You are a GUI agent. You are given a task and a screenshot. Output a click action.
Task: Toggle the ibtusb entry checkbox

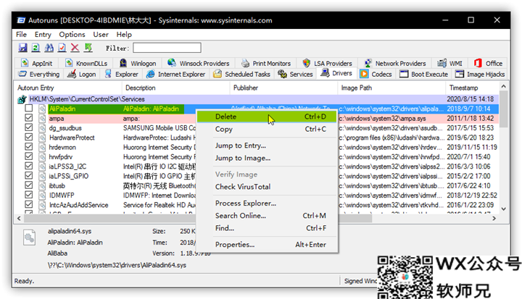[x=29, y=185]
